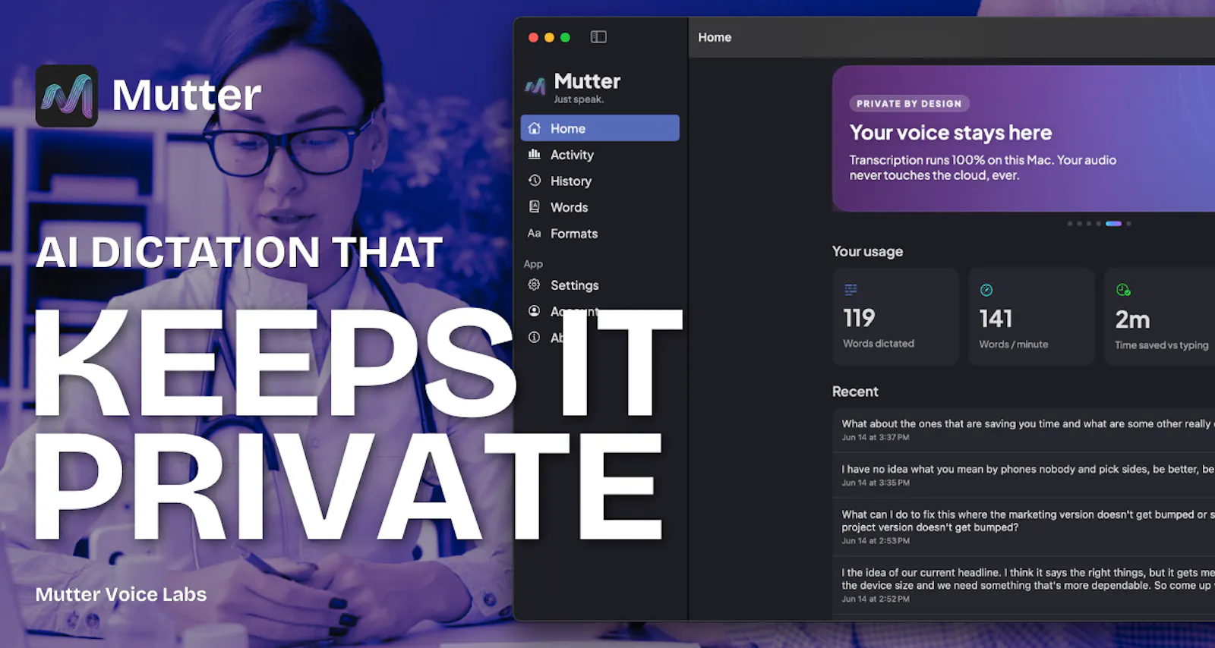Click the Formats Aa icon
This screenshot has width=1215, height=648.
coord(535,233)
